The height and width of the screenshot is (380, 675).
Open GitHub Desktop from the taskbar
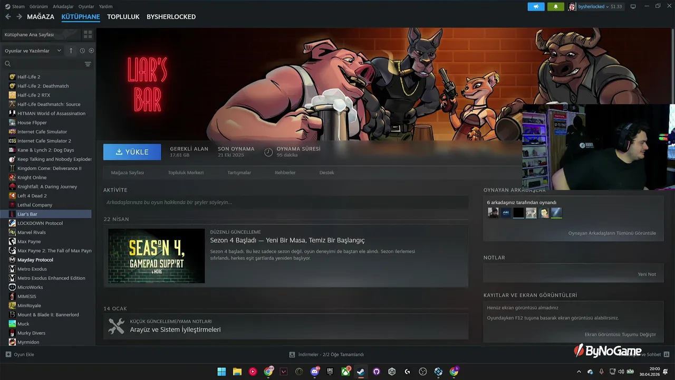pyautogui.click(x=376, y=372)
